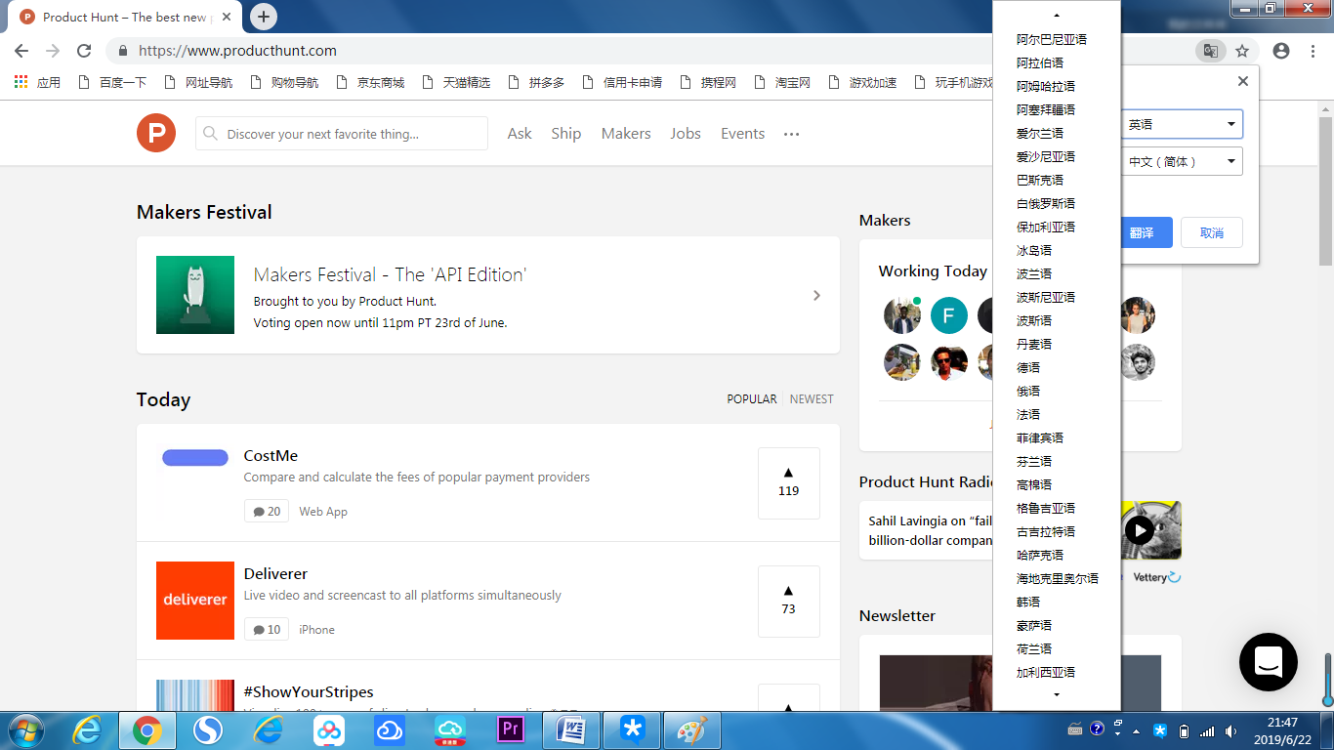The image size is (1334, 750).
Task: Choose 韩语 in the language list
Action: point(1028,602)
